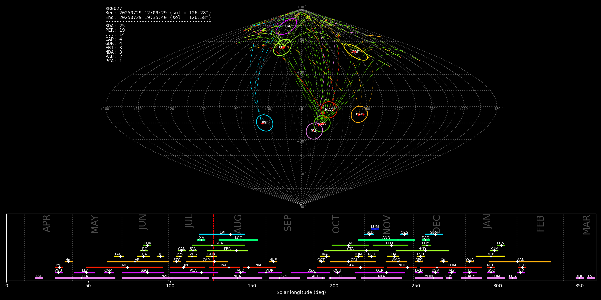The height and width of the screenshot is (300, 601).
Task: Select the GDR shower marker in timeline
Action: (x=211, y=256)
